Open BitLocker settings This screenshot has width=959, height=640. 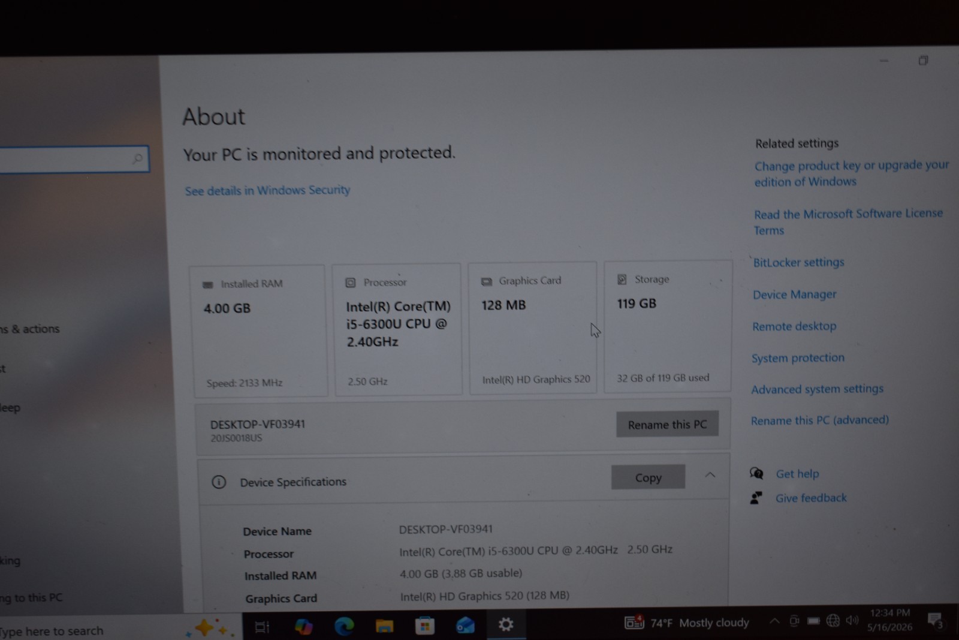798,262
